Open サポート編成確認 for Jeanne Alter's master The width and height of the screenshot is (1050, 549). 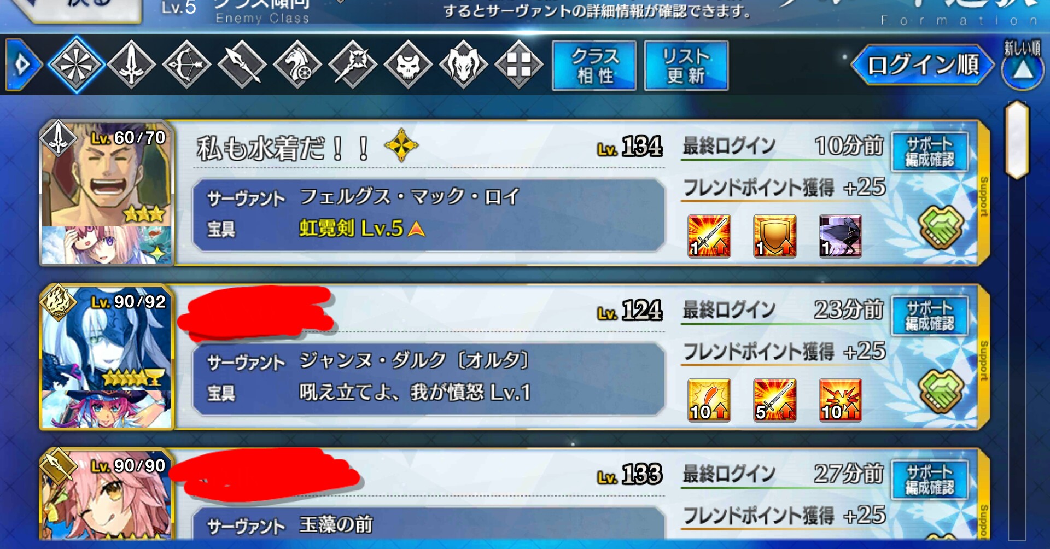tap(930, 316)
